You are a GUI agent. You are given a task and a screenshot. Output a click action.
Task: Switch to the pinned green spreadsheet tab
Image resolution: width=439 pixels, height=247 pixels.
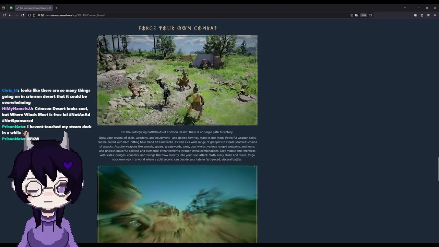click(11, 8)
